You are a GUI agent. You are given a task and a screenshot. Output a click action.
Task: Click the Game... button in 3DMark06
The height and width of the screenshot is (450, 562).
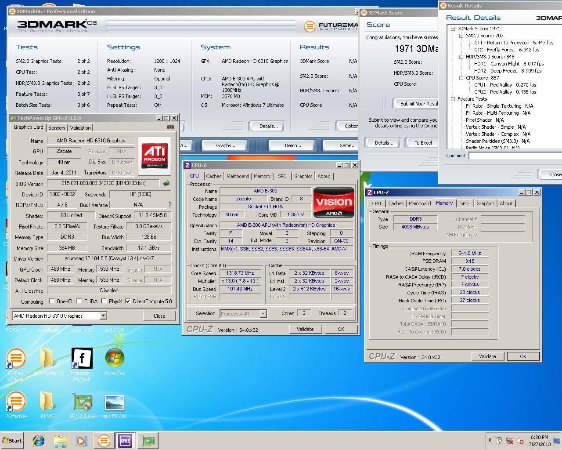[x=342, y=145]
